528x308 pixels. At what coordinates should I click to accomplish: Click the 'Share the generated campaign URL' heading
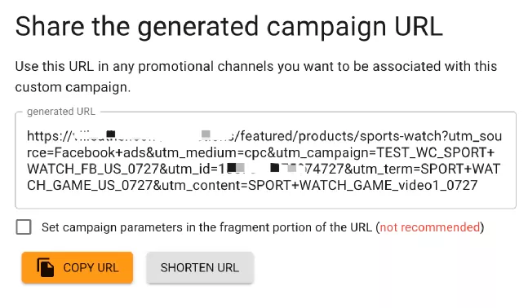[229, 26]
